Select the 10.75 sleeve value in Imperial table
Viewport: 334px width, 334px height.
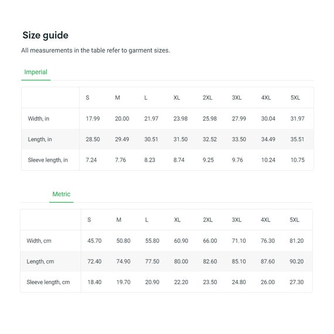(x=298, y=160)
